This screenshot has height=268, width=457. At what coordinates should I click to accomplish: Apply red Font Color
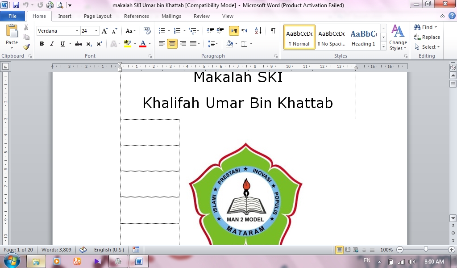tap(143, 44)
